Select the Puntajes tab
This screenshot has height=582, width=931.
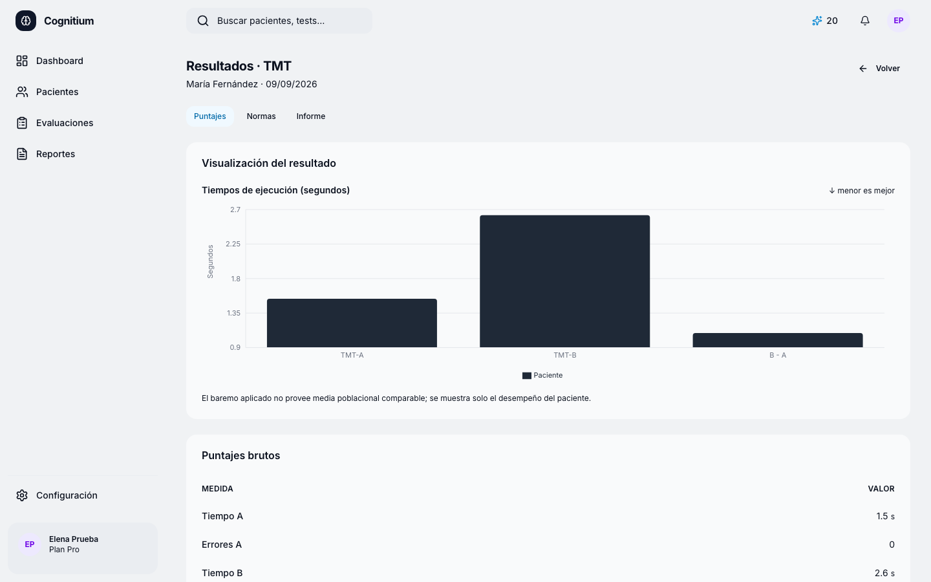210,116
